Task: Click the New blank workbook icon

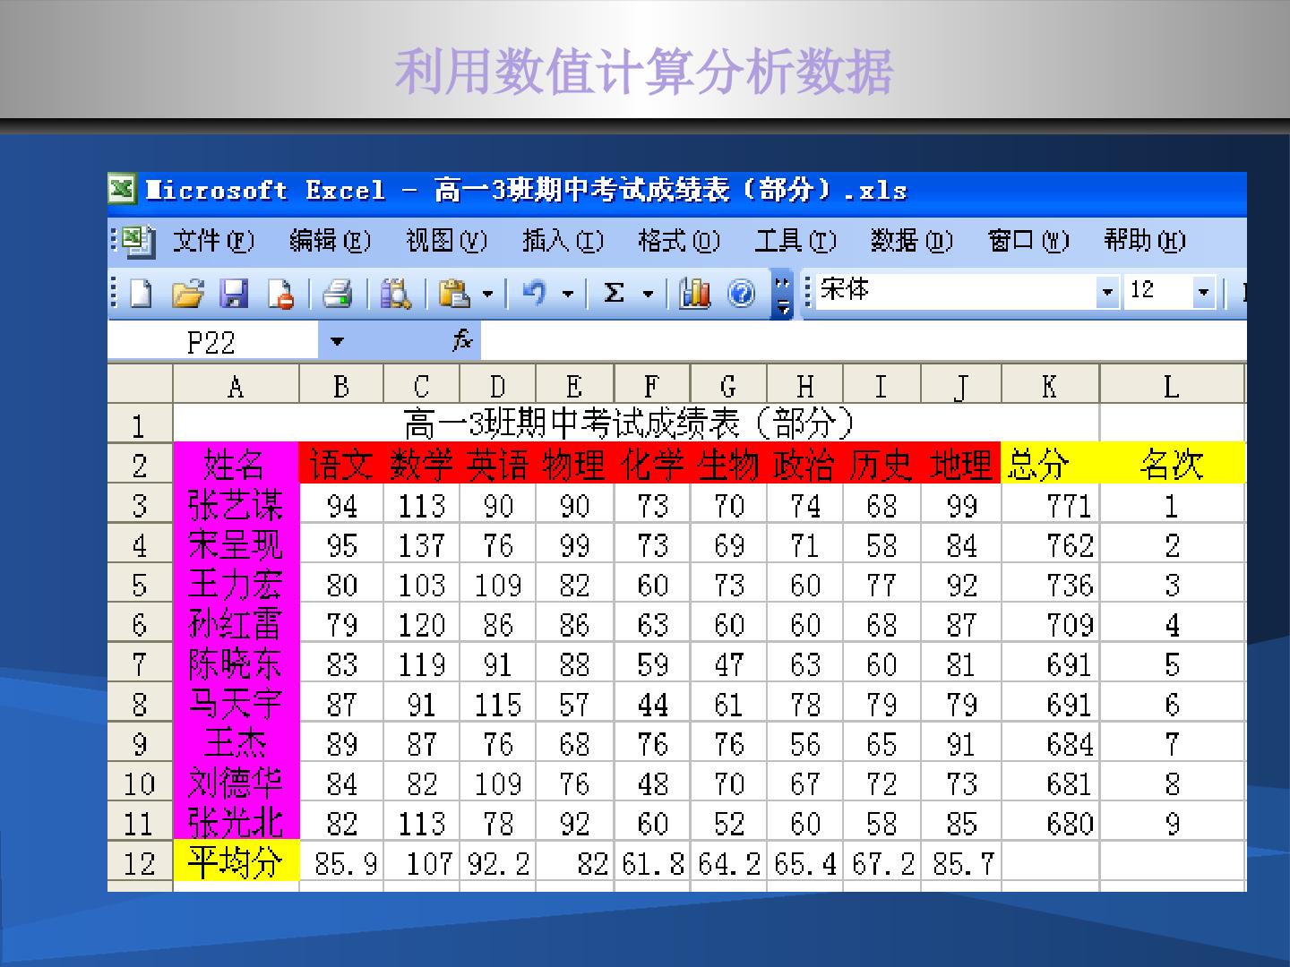Action: coord(141,294)
